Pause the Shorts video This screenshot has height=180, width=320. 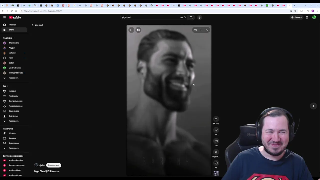pos(131,30)
